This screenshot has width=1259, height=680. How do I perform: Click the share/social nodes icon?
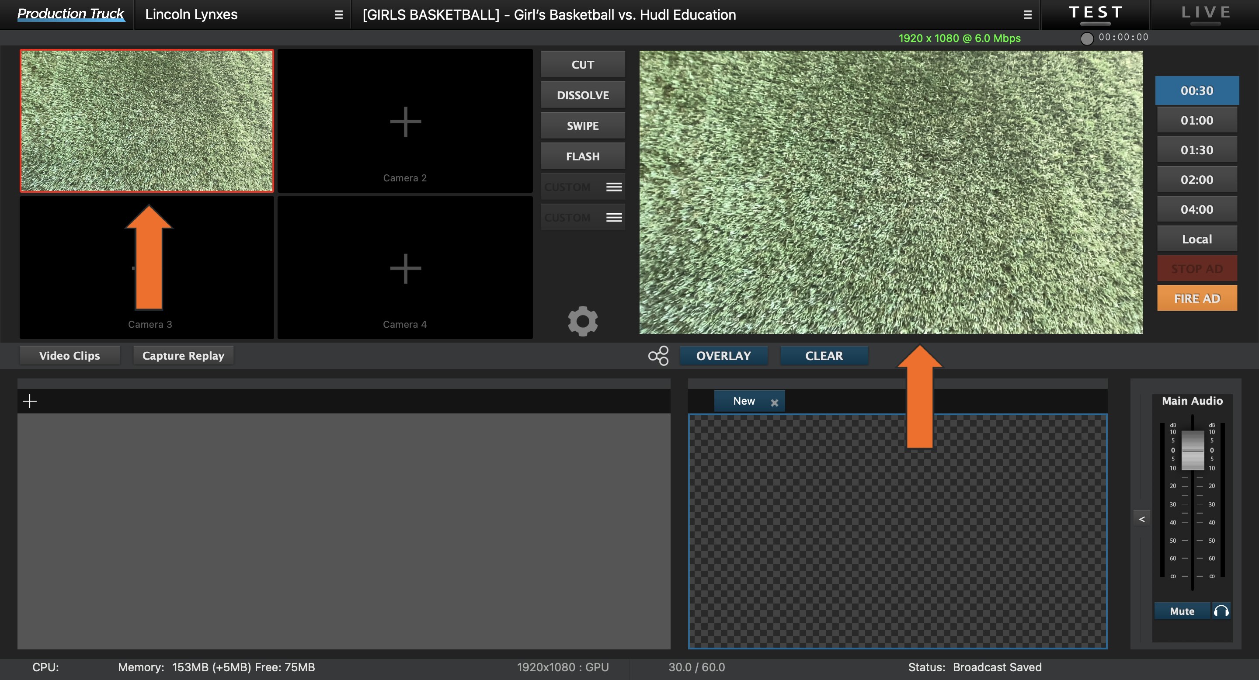pos(658,356)
